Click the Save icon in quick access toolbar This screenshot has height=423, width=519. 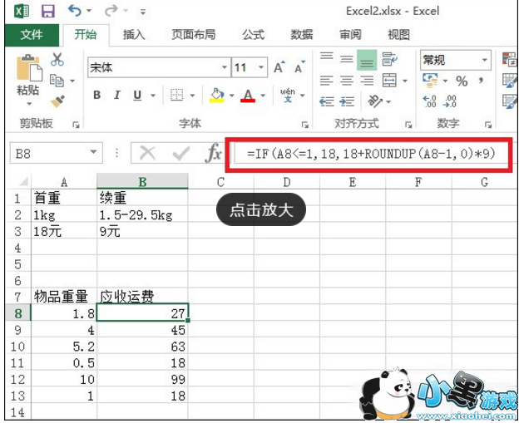point(48,12)
